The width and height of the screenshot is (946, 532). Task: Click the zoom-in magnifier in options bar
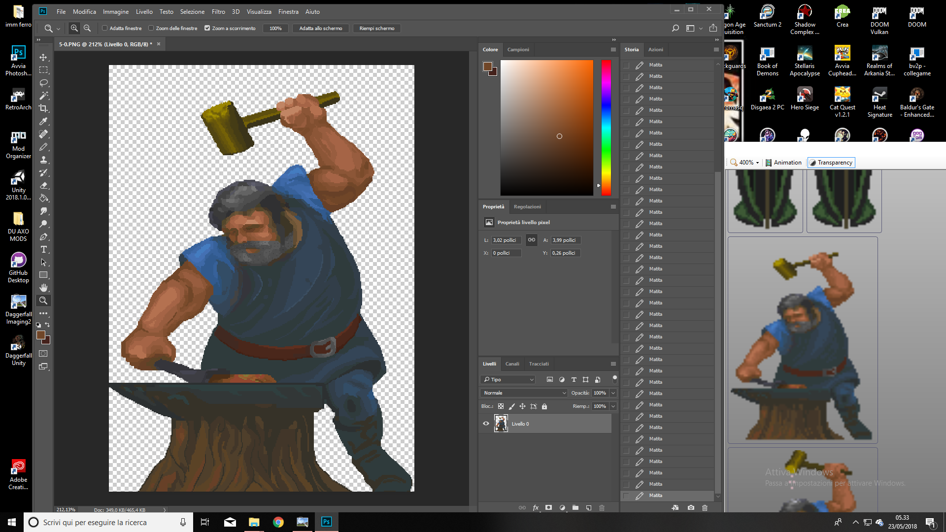pyautogui.click(x=74, y=28)
